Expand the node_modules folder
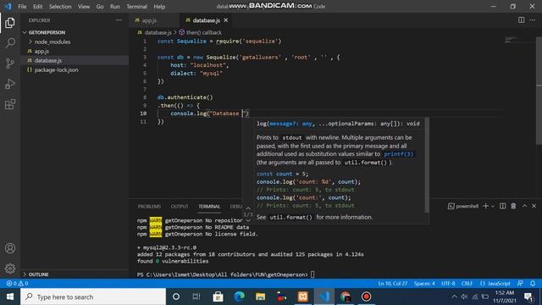The height and width of the screenshot is (305, 542). point(75,42)
